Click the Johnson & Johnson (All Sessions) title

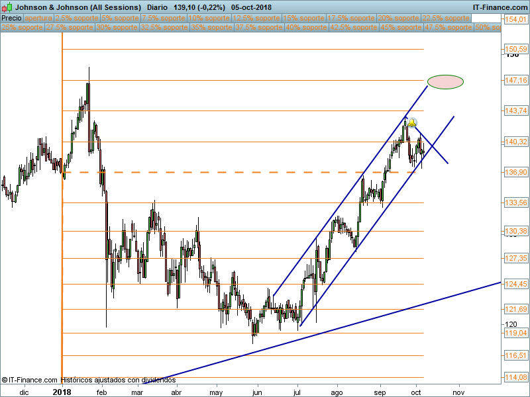click(78, 7)
